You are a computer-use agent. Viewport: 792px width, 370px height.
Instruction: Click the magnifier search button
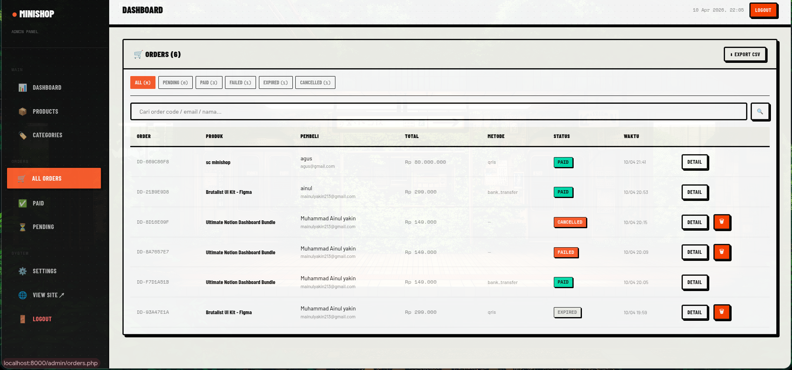pyautogui.click(x=760, y=112)
